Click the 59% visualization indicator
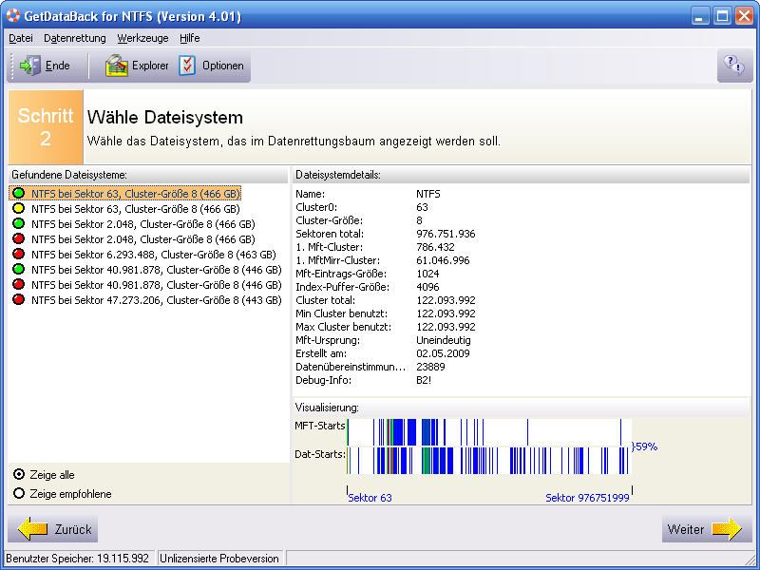 click(x=645, y=446)
